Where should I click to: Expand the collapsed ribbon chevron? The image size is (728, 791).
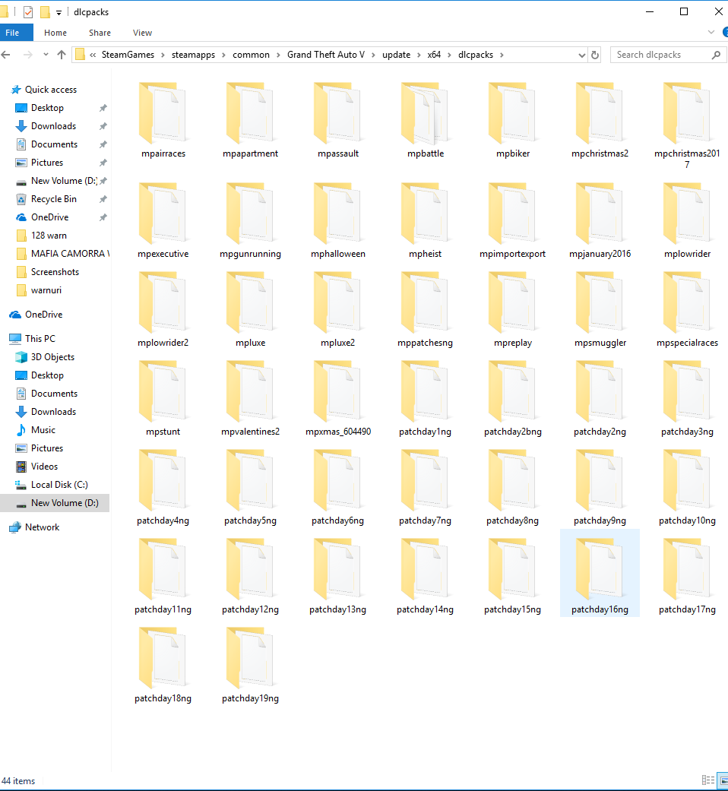(x=711, y=32)
